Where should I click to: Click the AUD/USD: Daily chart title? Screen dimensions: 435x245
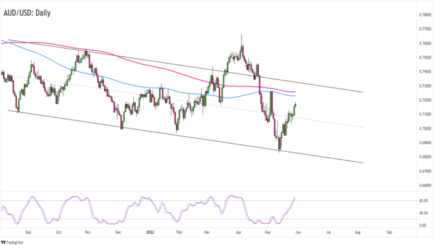pyautogui.click(x=27, y=13)
